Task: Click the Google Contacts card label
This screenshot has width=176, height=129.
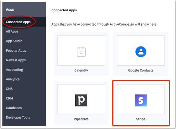Action: click(141, 70)
